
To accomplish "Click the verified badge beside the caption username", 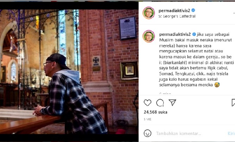I will click(x=194, y=34).
